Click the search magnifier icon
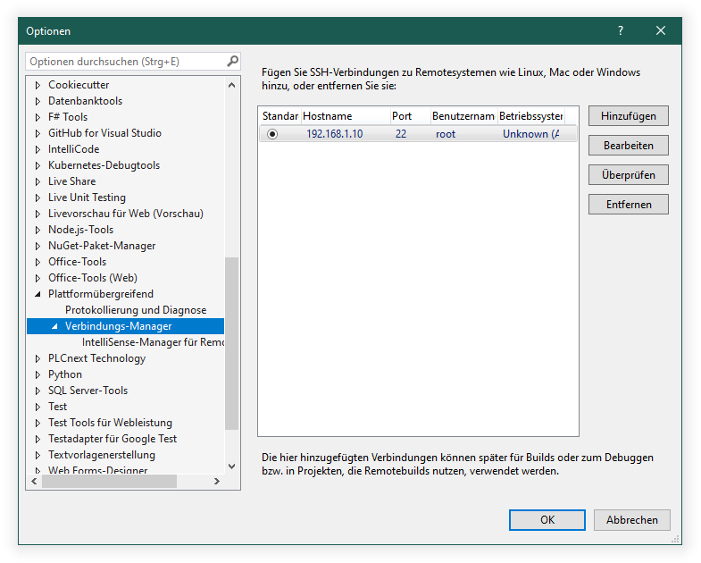The width and height of the screenshot is (701, 563). pyautogui.click(x=232, y=62)
